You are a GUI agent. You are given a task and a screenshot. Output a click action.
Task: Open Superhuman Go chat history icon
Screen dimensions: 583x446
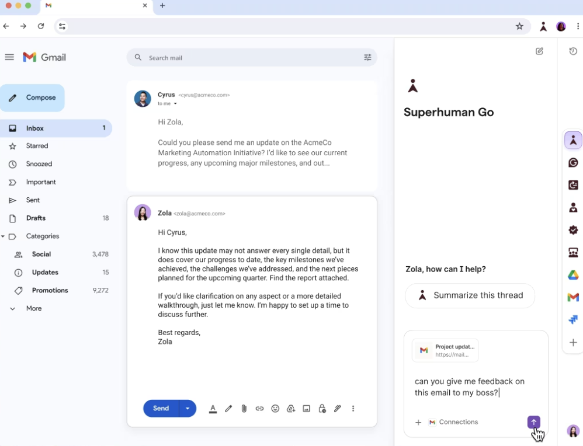pyautogui.click(x=573, y=51)
